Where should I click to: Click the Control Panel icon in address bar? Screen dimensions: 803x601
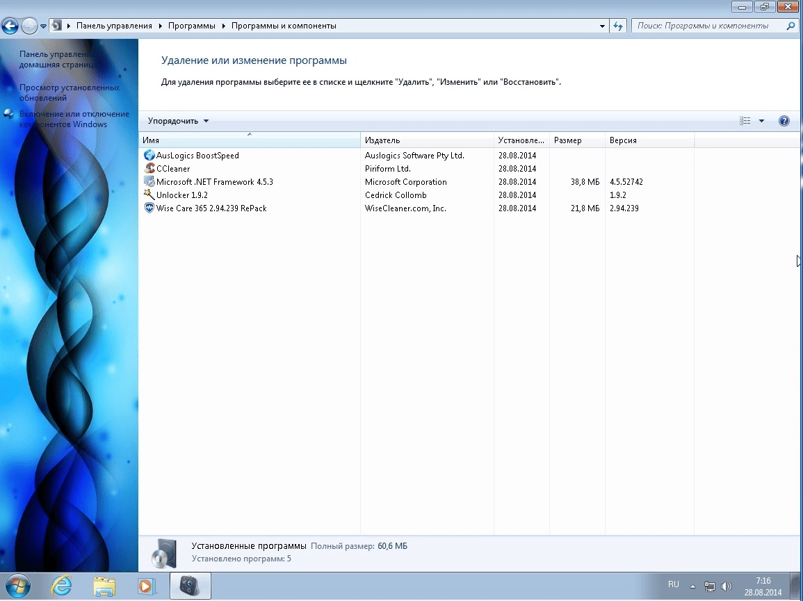coord(57,26)
